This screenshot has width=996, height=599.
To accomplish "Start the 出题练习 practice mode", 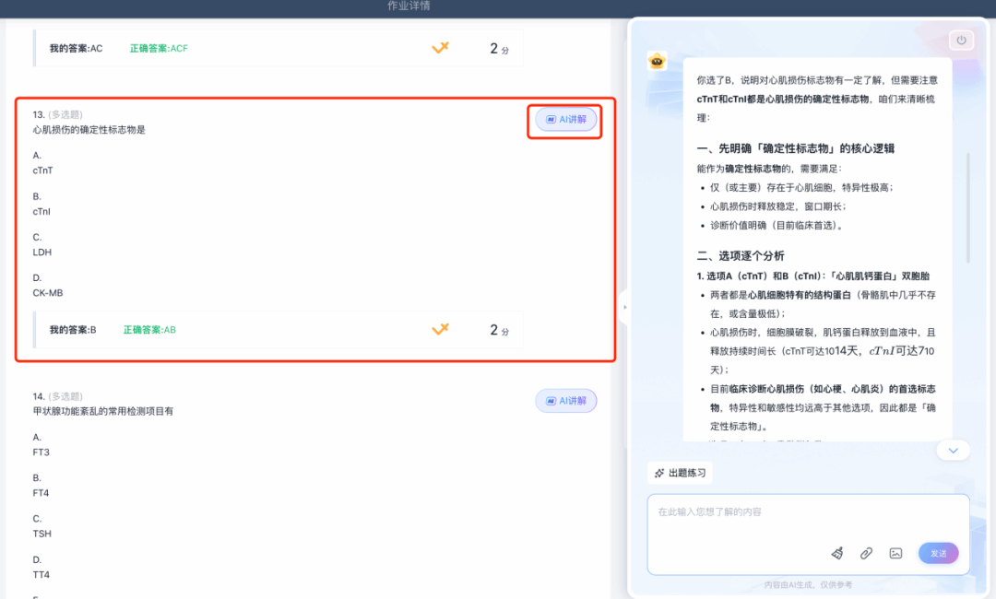I will point(681,473).
